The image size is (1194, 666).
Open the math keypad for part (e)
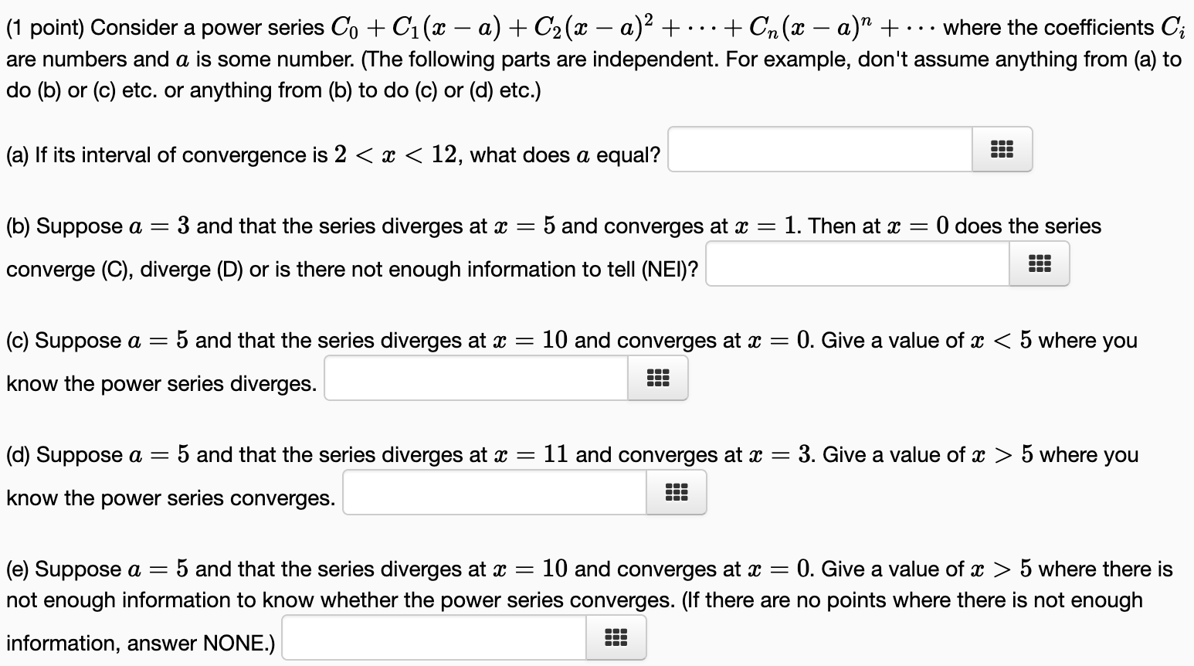click(x=616, y=637)
